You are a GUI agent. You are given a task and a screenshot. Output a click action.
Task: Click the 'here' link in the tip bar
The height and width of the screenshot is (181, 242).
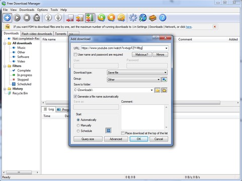click(189, 27)
